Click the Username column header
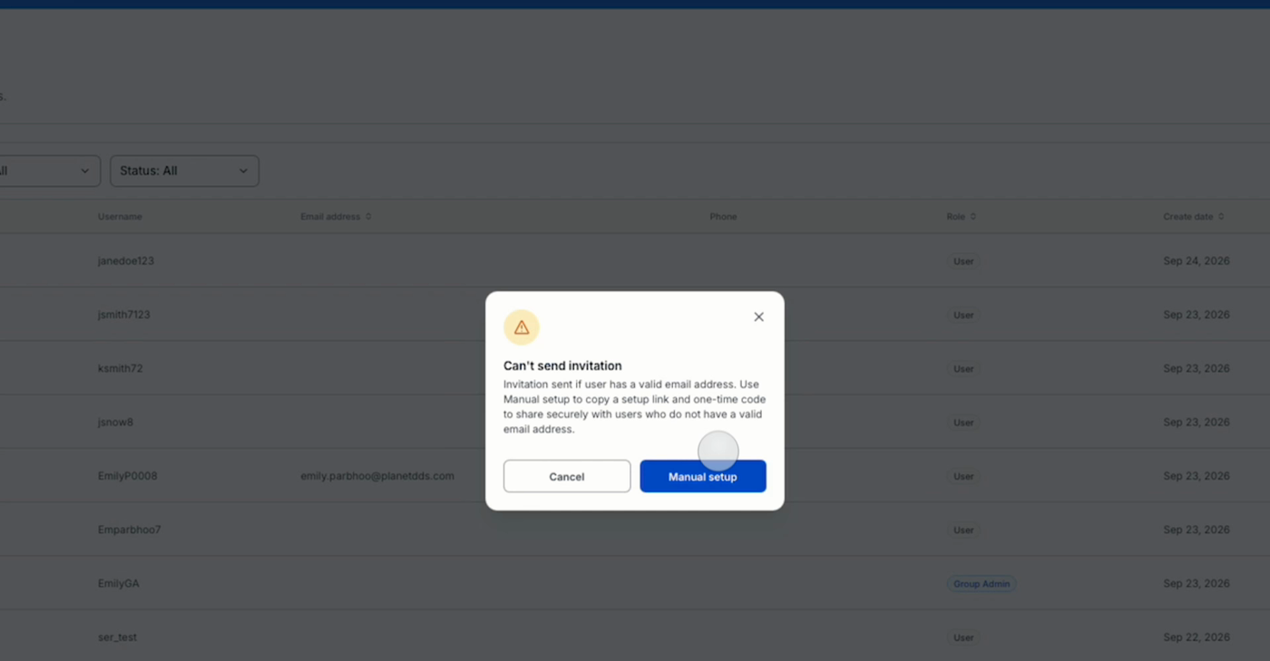Image resolution: width=1270 pixels, height=661 pixels. [x=120, y=217]
